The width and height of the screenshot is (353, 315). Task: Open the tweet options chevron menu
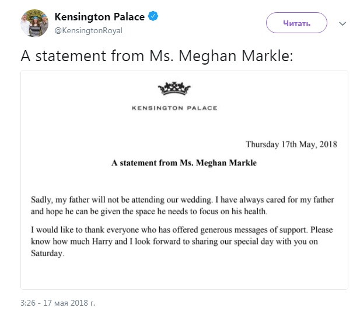342,23
